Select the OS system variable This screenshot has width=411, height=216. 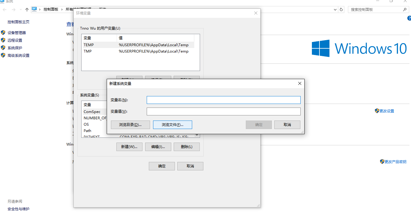(x=94, y=124)
